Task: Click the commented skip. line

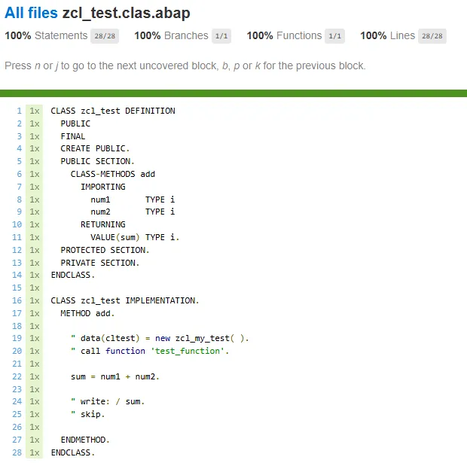Action: tap(88, 415)
